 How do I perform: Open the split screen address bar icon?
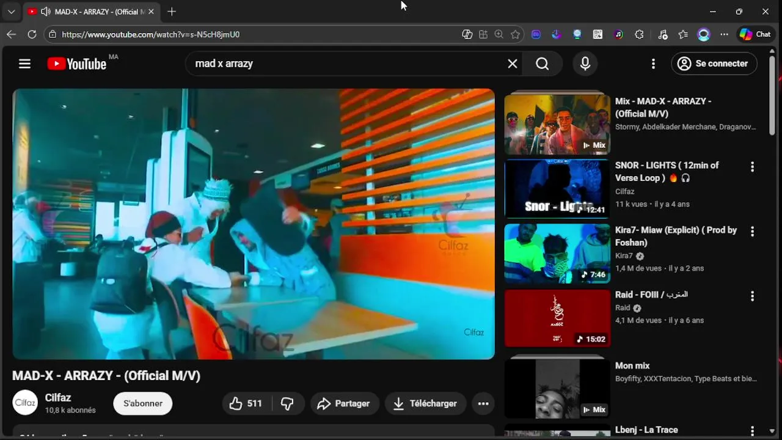pos(483,34)
